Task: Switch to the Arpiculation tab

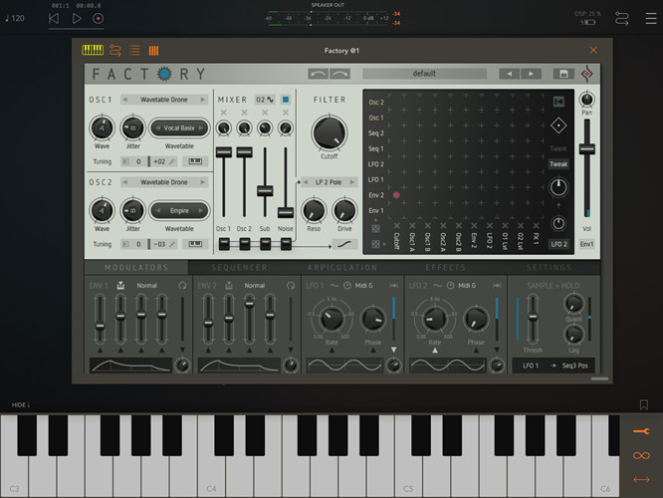Action: 342,267
